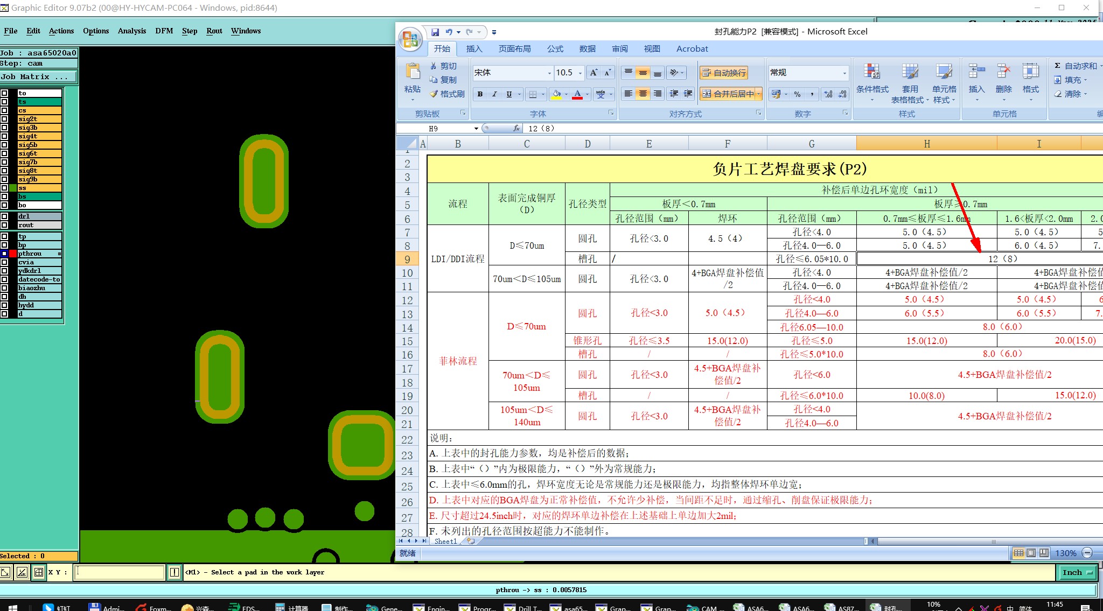Open the number format dropdown showing 常规
This screenshot has width=1103, height=611.
point(844,73)
